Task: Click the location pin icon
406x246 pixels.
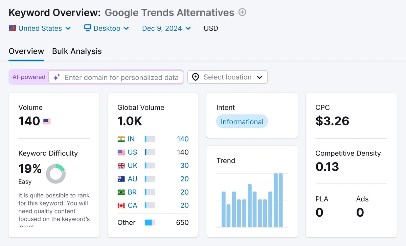Action: click(196, 77)
